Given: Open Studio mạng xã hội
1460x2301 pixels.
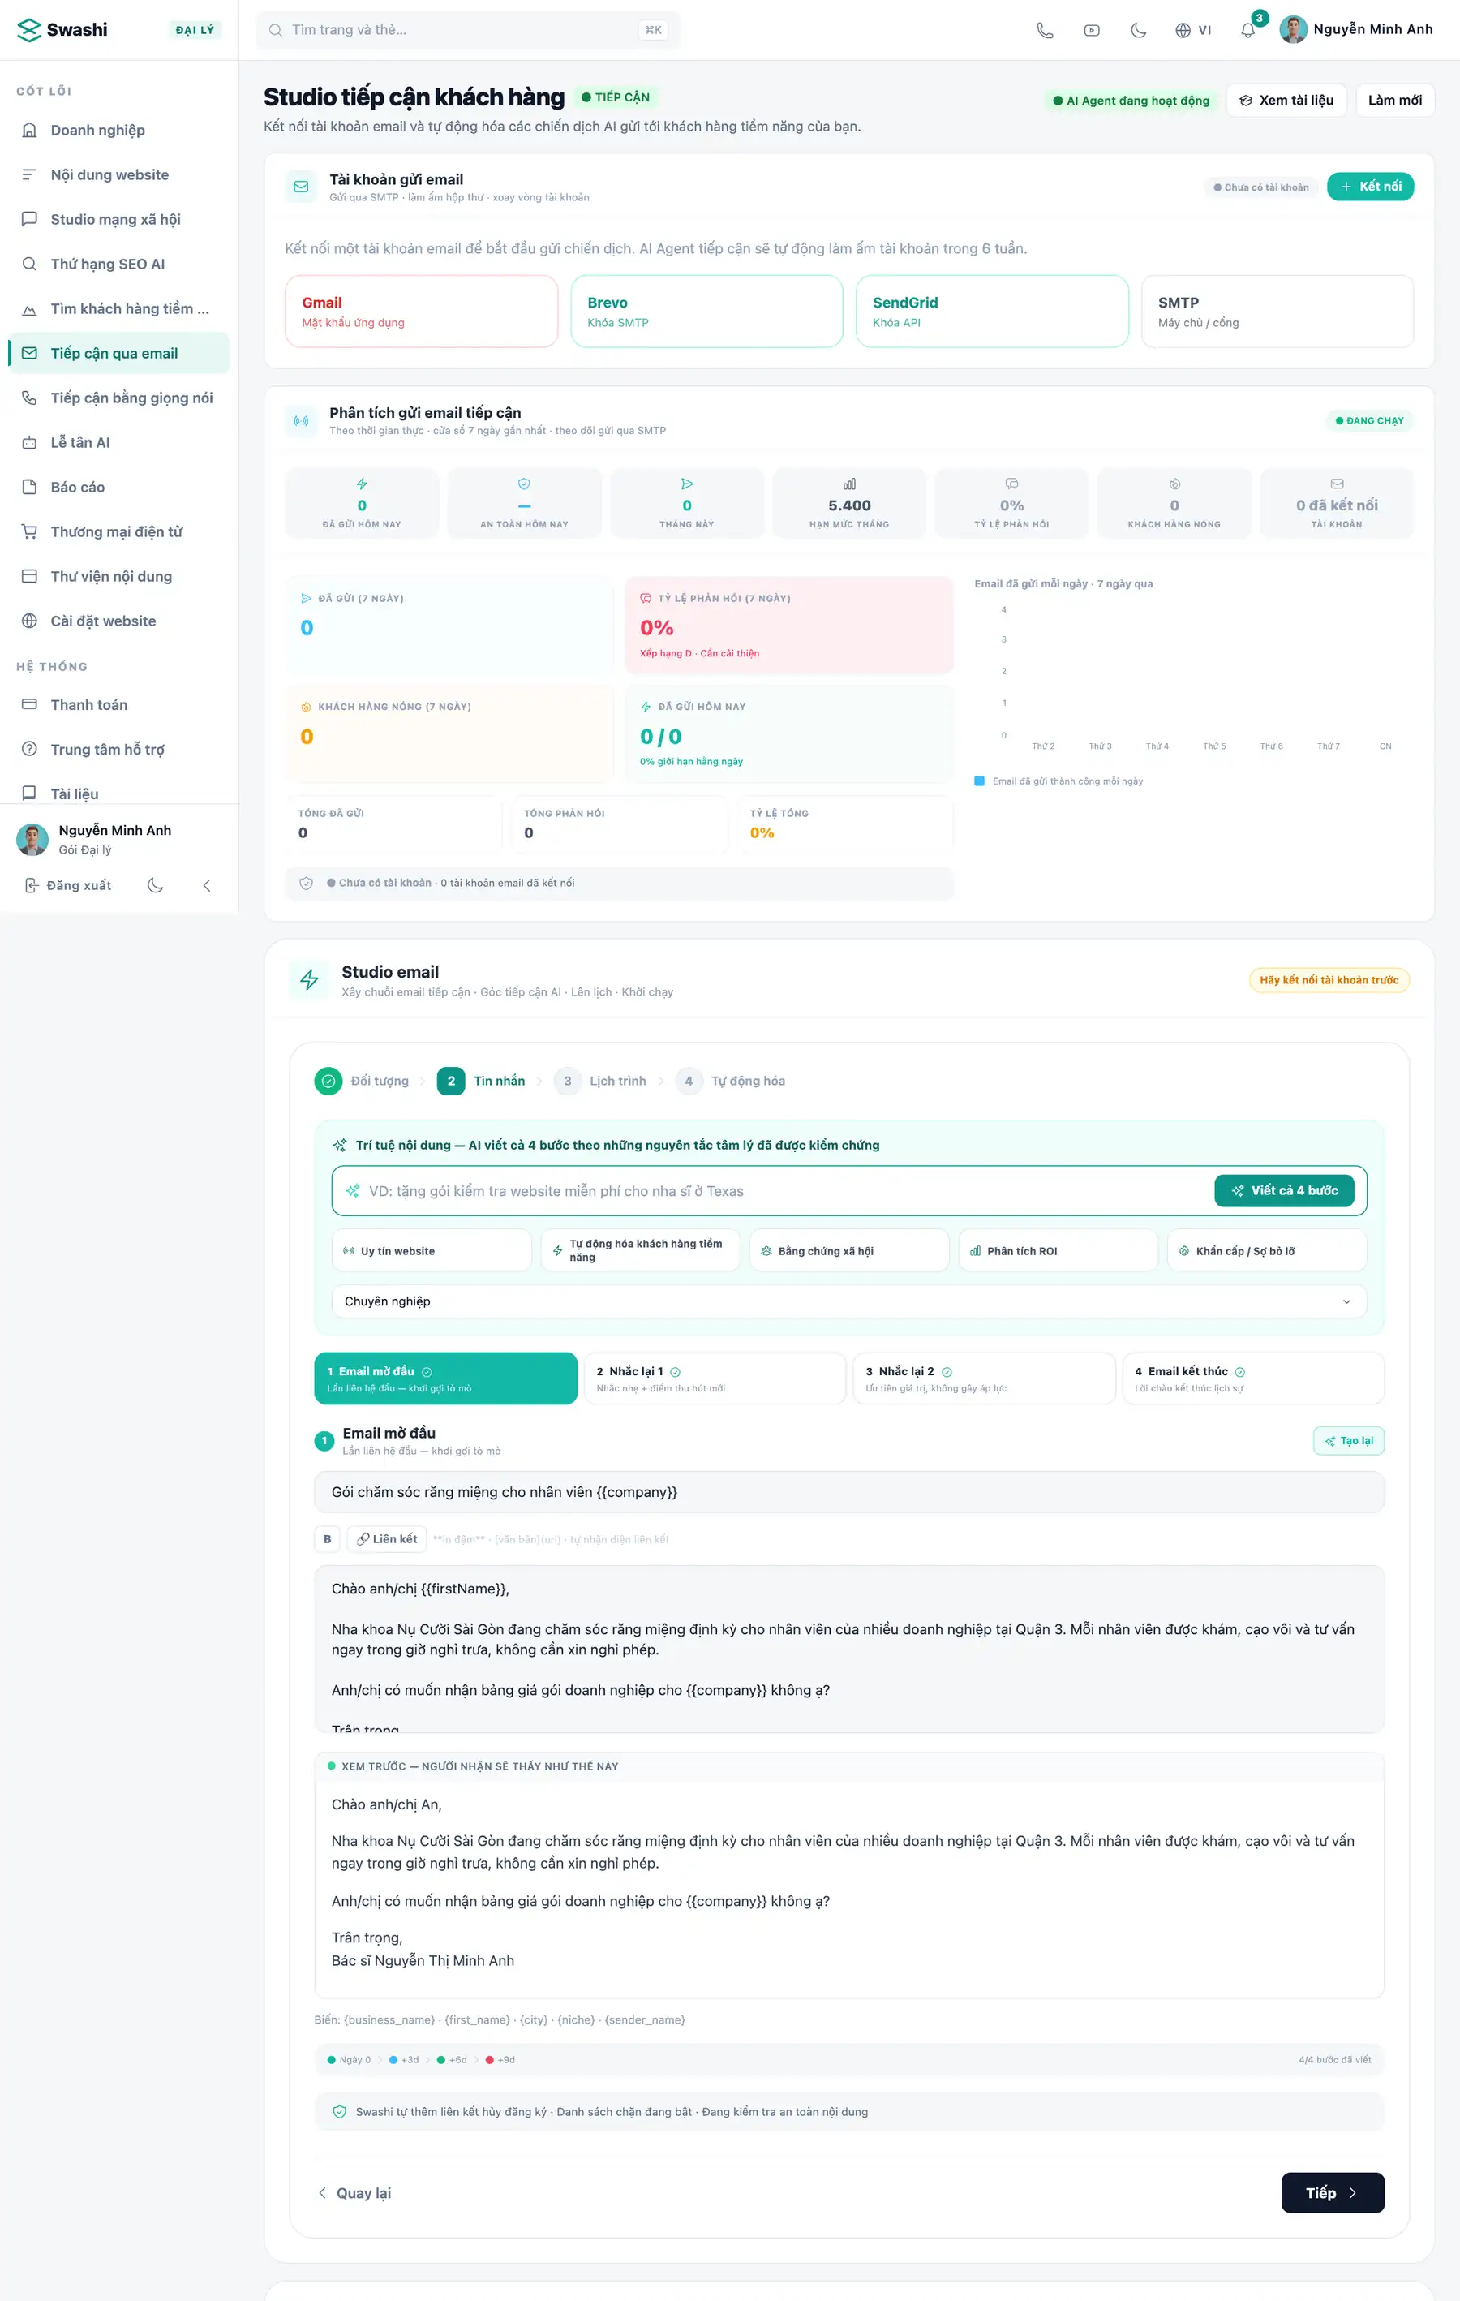Looking at the screenshot, I should 118,220.
